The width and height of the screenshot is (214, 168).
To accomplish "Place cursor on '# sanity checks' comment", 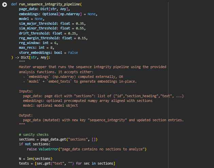I will [34, 135].
